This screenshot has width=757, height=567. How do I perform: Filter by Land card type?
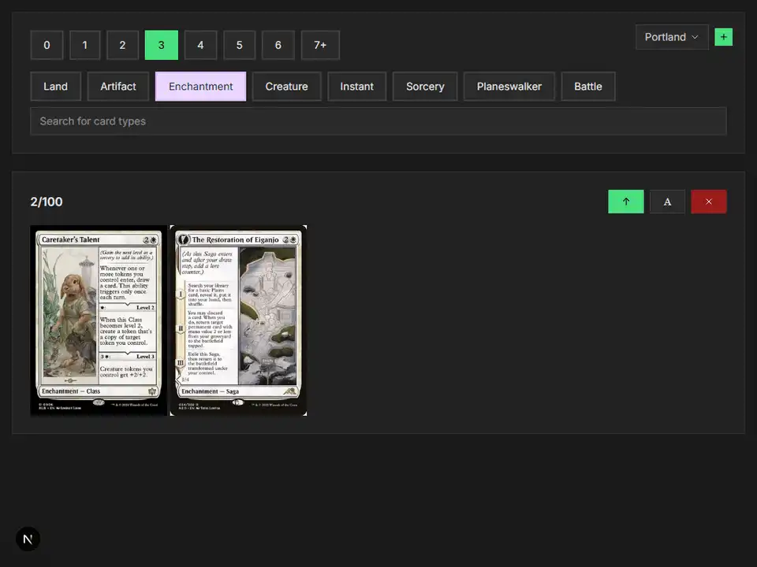(55, 87)
